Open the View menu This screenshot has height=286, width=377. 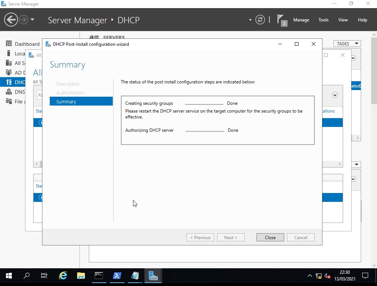coord(343,20)
